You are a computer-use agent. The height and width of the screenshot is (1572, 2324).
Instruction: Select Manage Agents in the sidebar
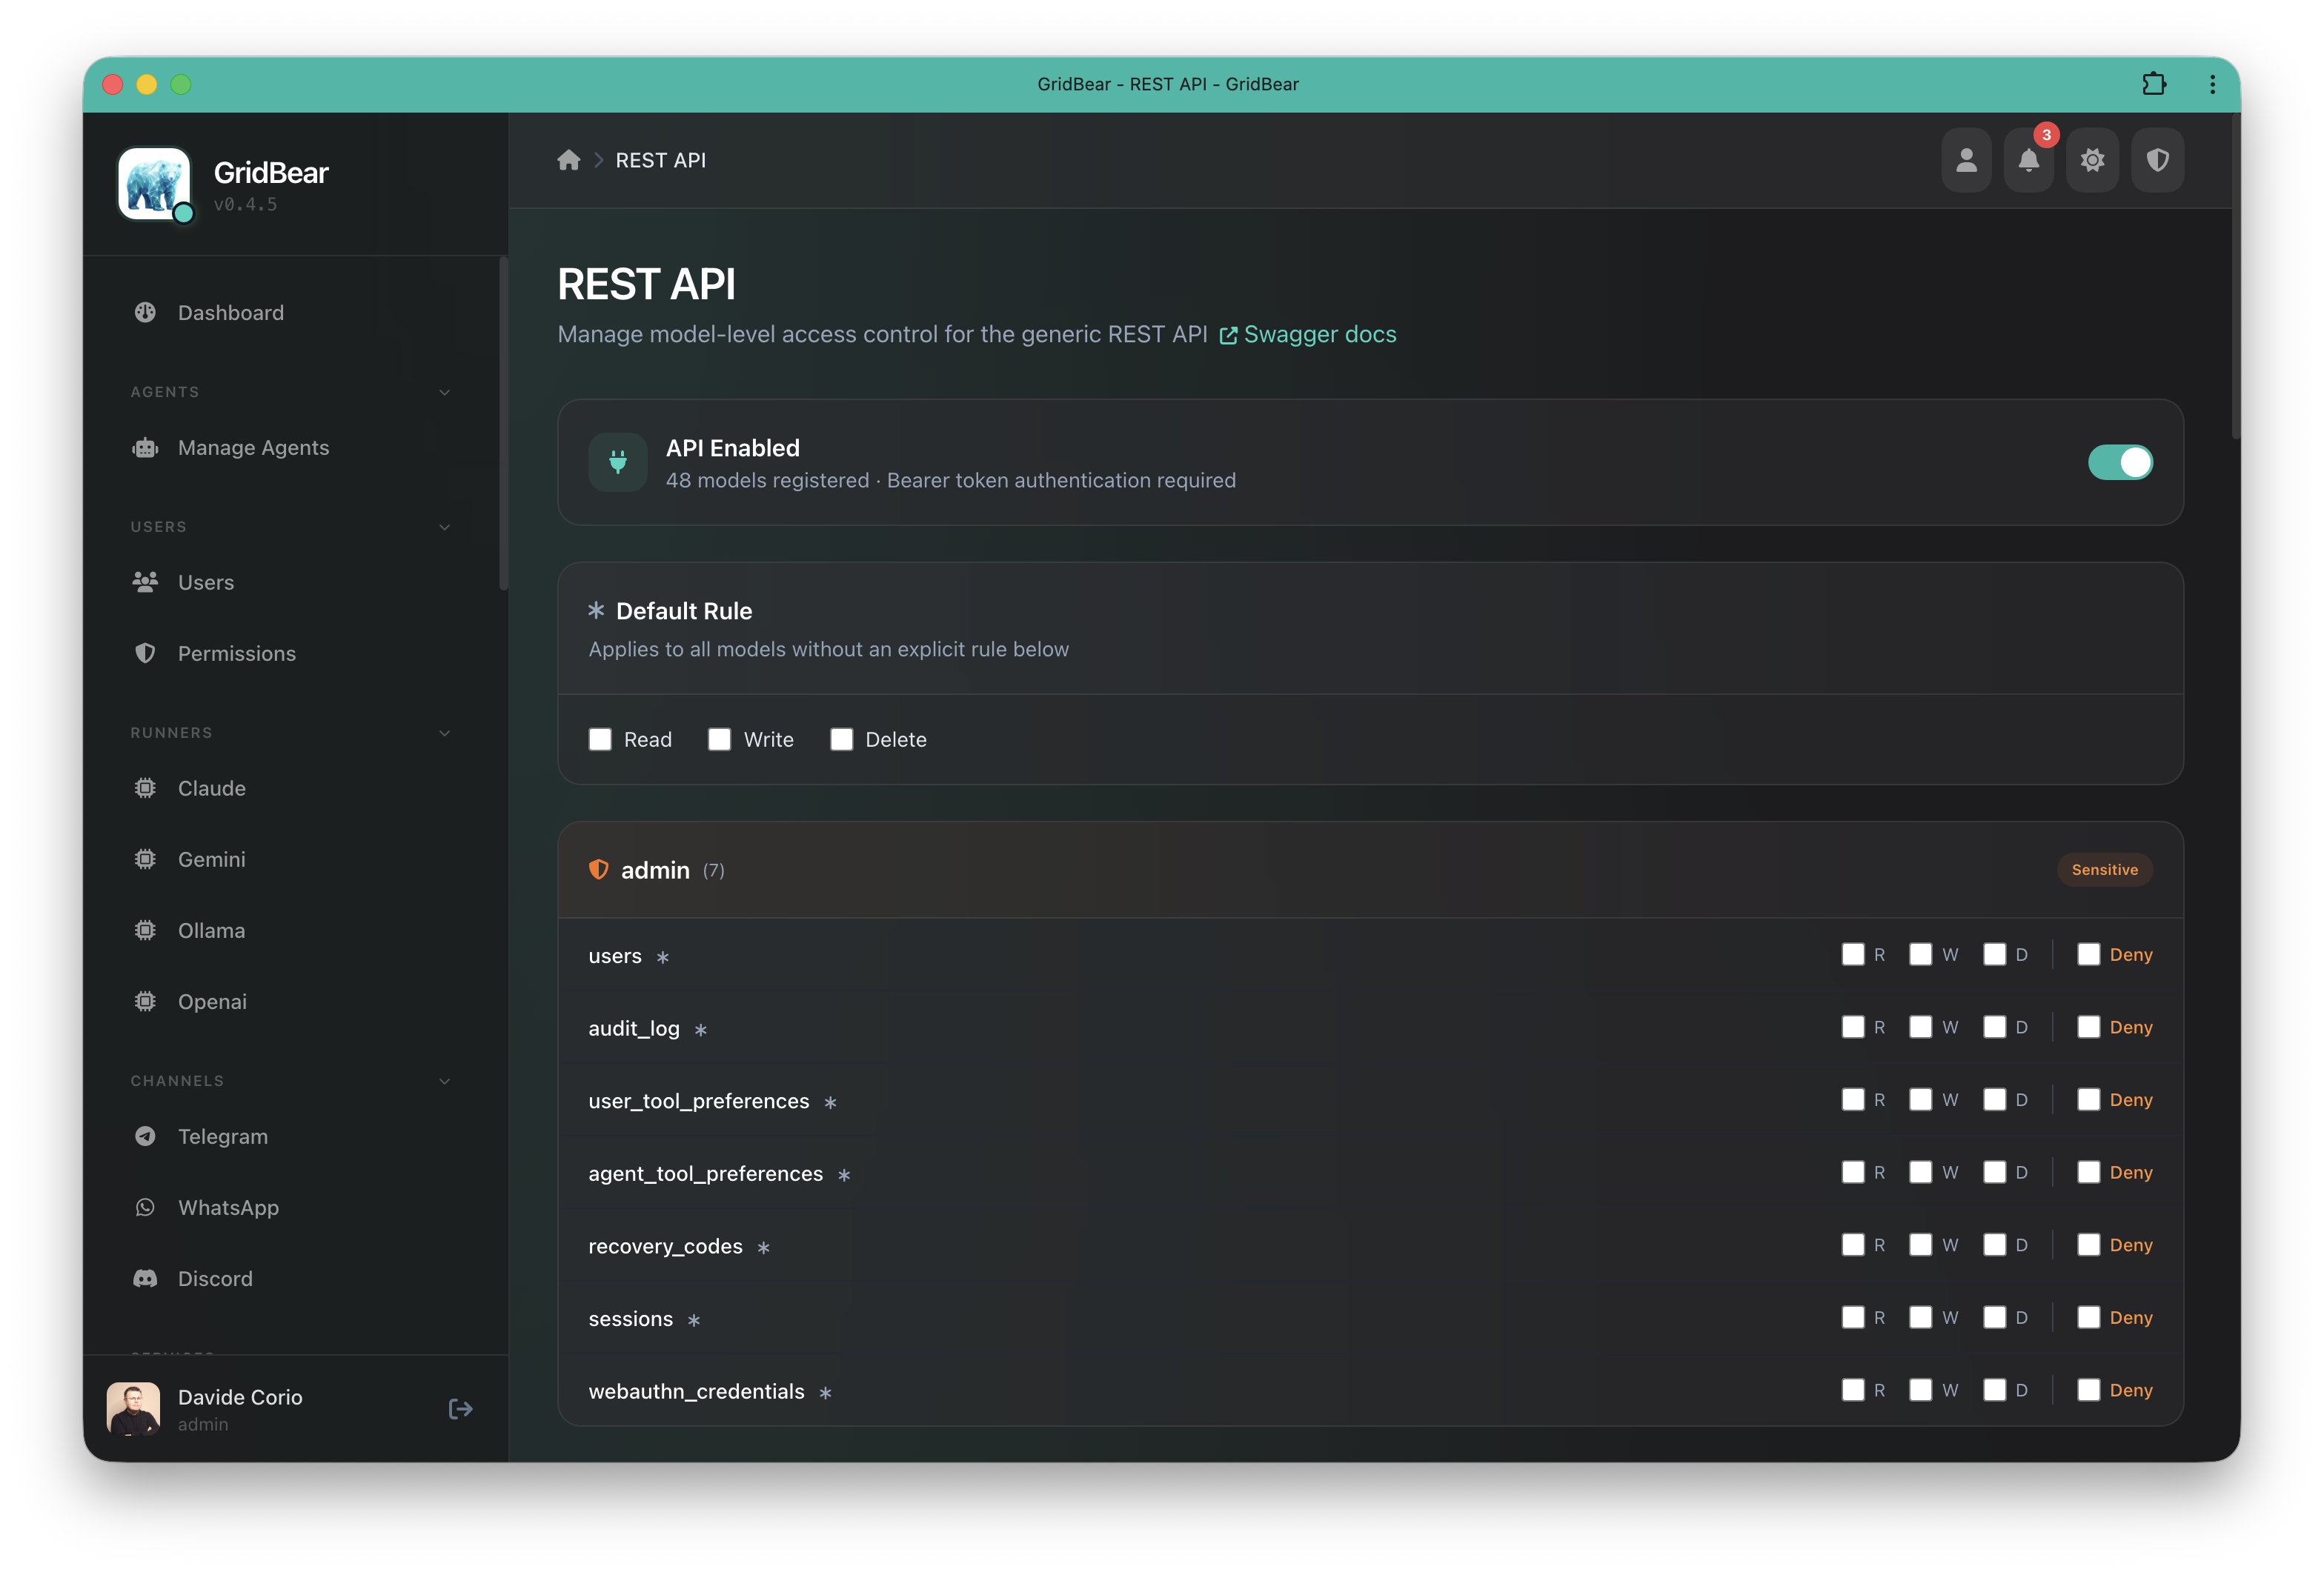253,447
